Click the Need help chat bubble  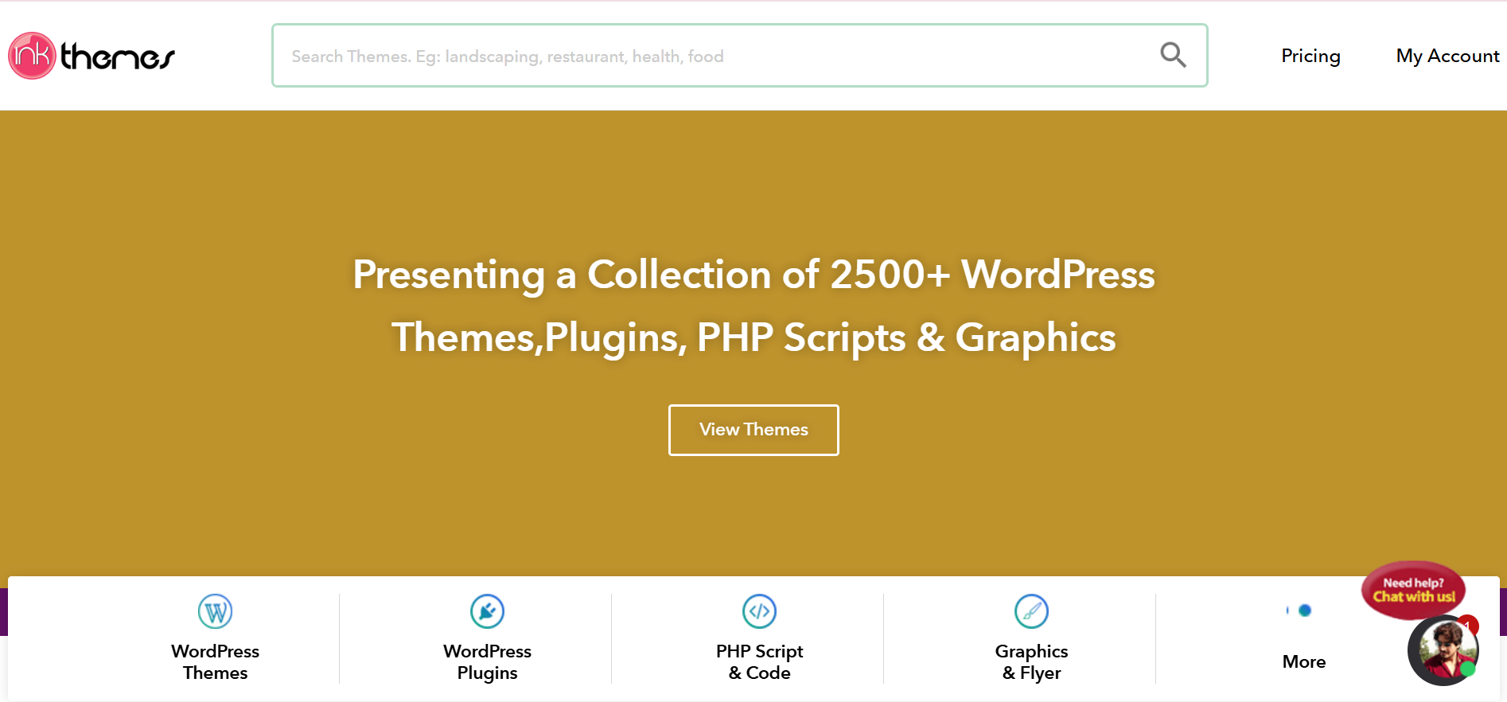pos(1413,590)
